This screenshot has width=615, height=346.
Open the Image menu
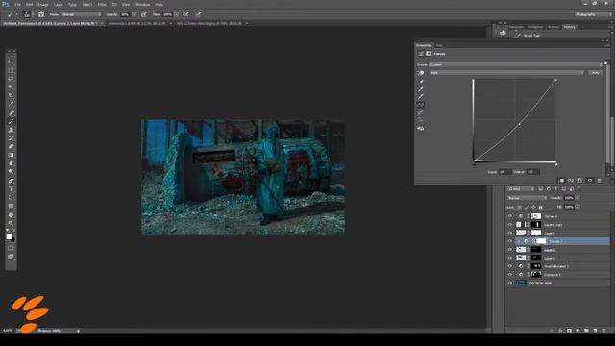point(43,4)
